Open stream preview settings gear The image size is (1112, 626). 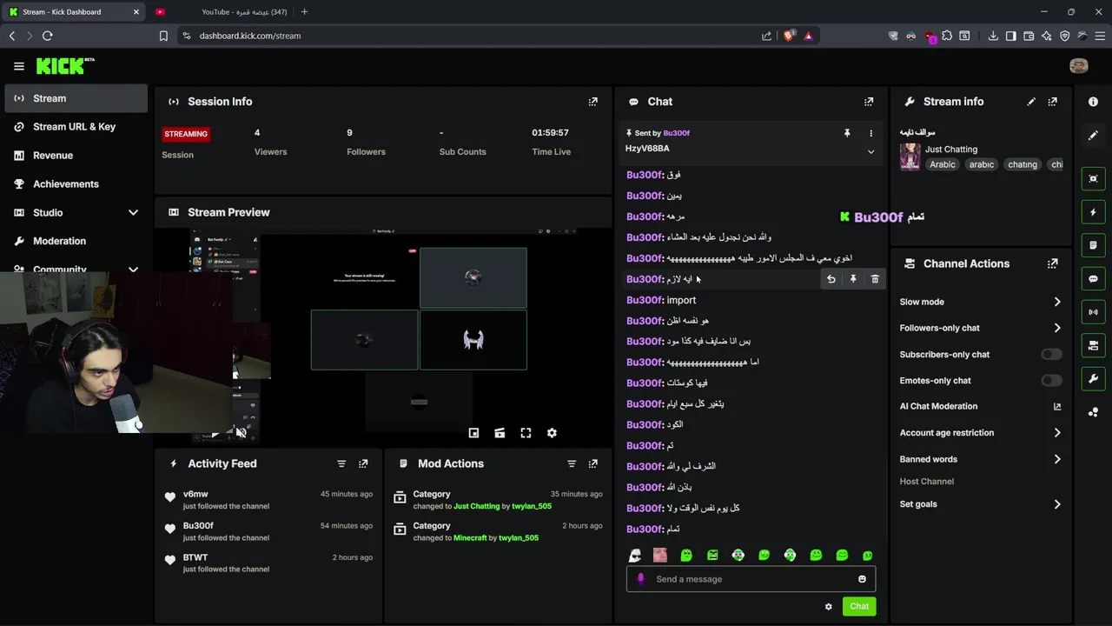point(552,433)
